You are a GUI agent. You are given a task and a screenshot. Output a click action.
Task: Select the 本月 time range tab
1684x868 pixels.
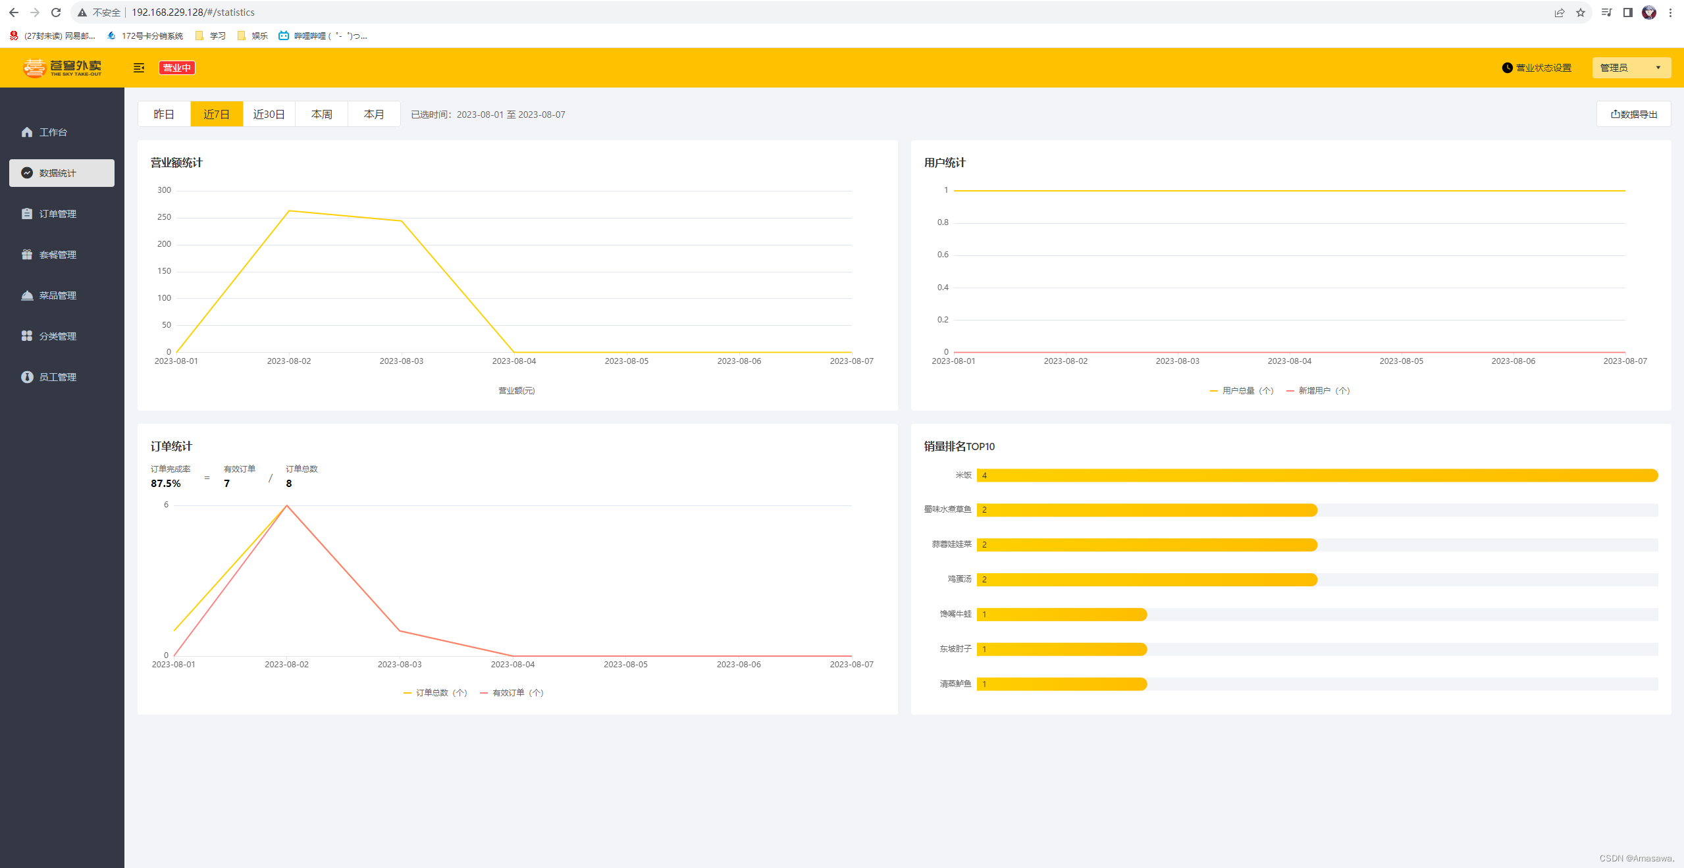coord(374,114)
